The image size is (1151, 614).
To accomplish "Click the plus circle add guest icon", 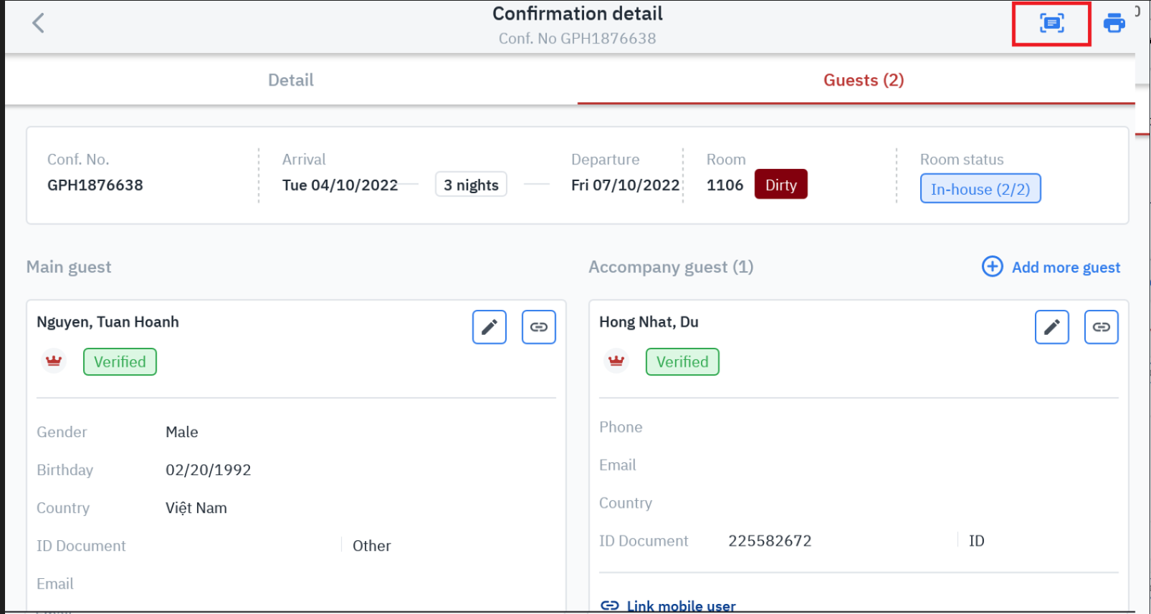I will (993, 267).
